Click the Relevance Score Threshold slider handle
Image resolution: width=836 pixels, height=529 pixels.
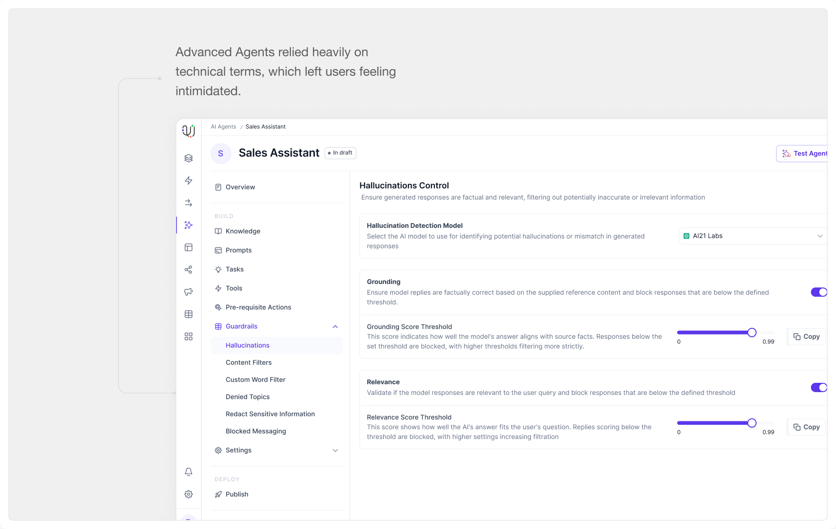click(x=752, y=423)
